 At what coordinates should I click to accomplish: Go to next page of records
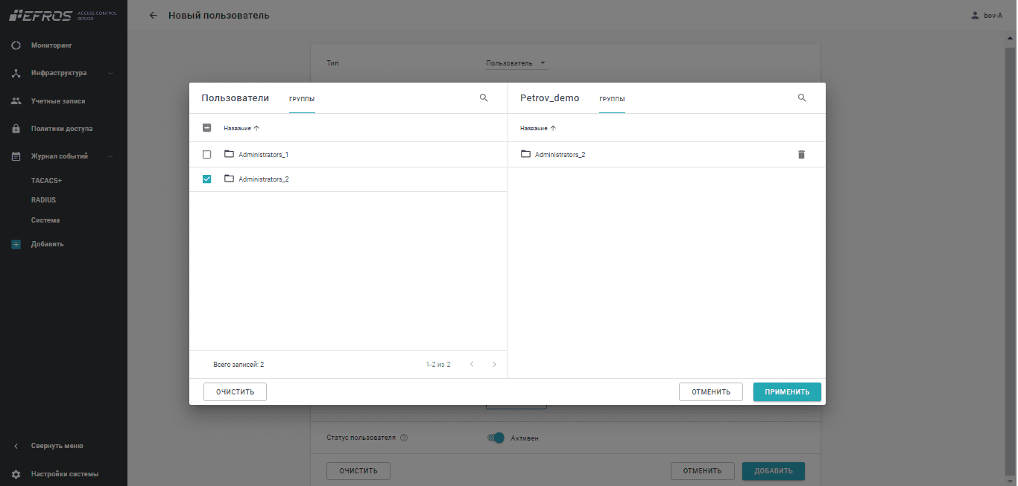point(494,365)
